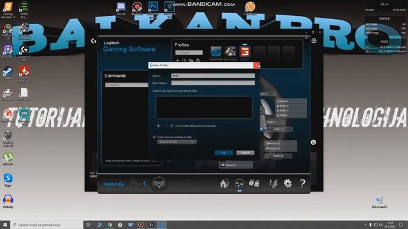This screenshot has width=408, height=229.
Task: Open Help question mark icon
Action: [302, 183]
